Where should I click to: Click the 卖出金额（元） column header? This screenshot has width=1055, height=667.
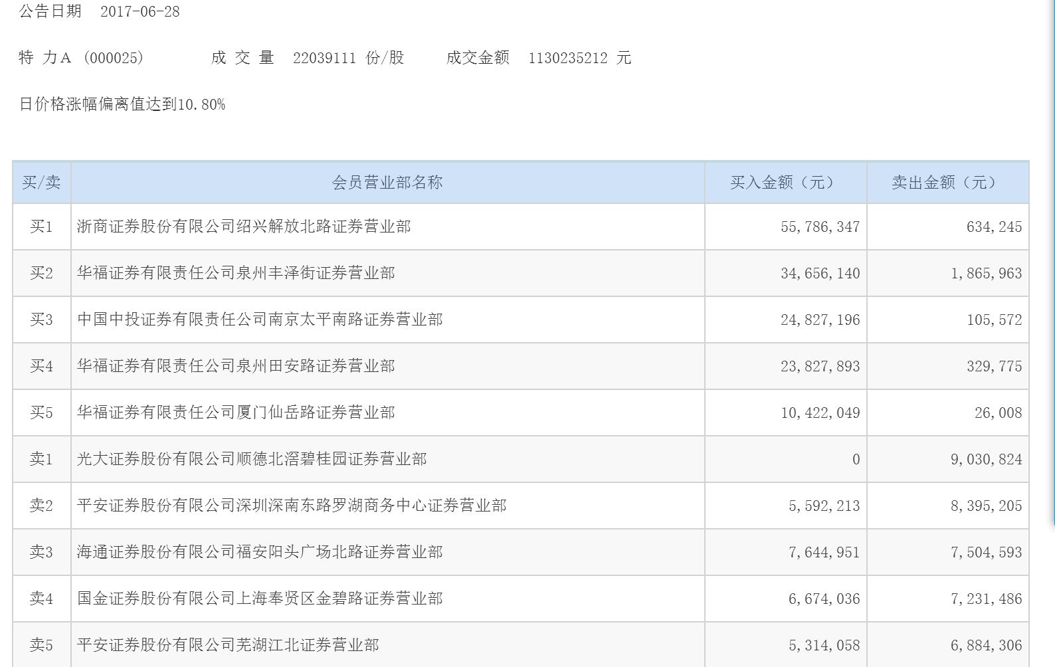point(948,183)
